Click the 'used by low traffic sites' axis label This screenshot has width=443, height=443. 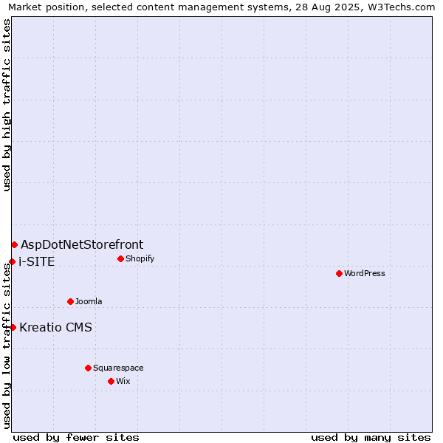tap(6, 346)
